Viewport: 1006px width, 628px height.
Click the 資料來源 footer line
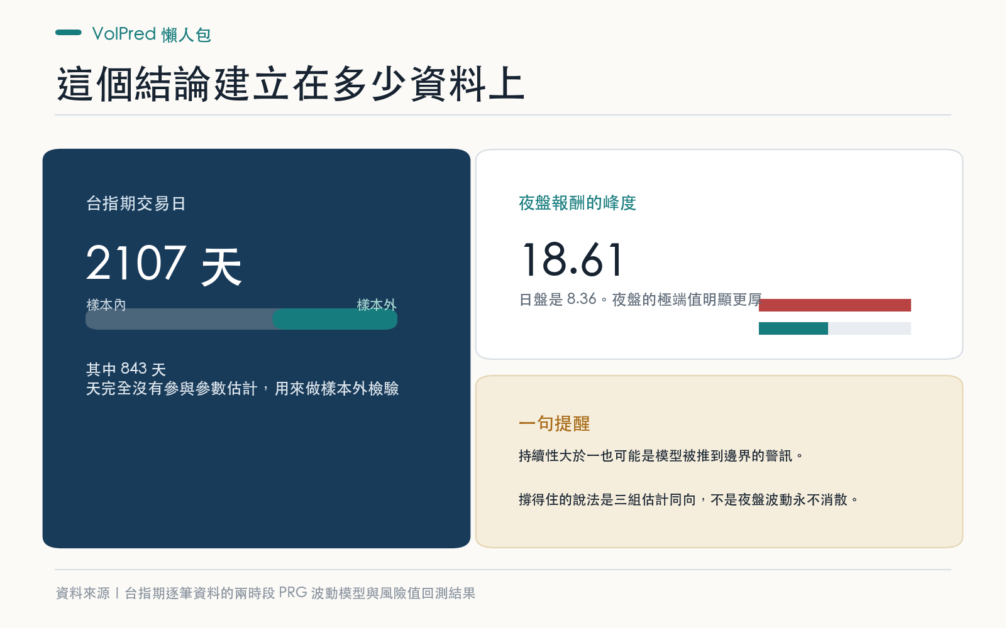point(265,593)
